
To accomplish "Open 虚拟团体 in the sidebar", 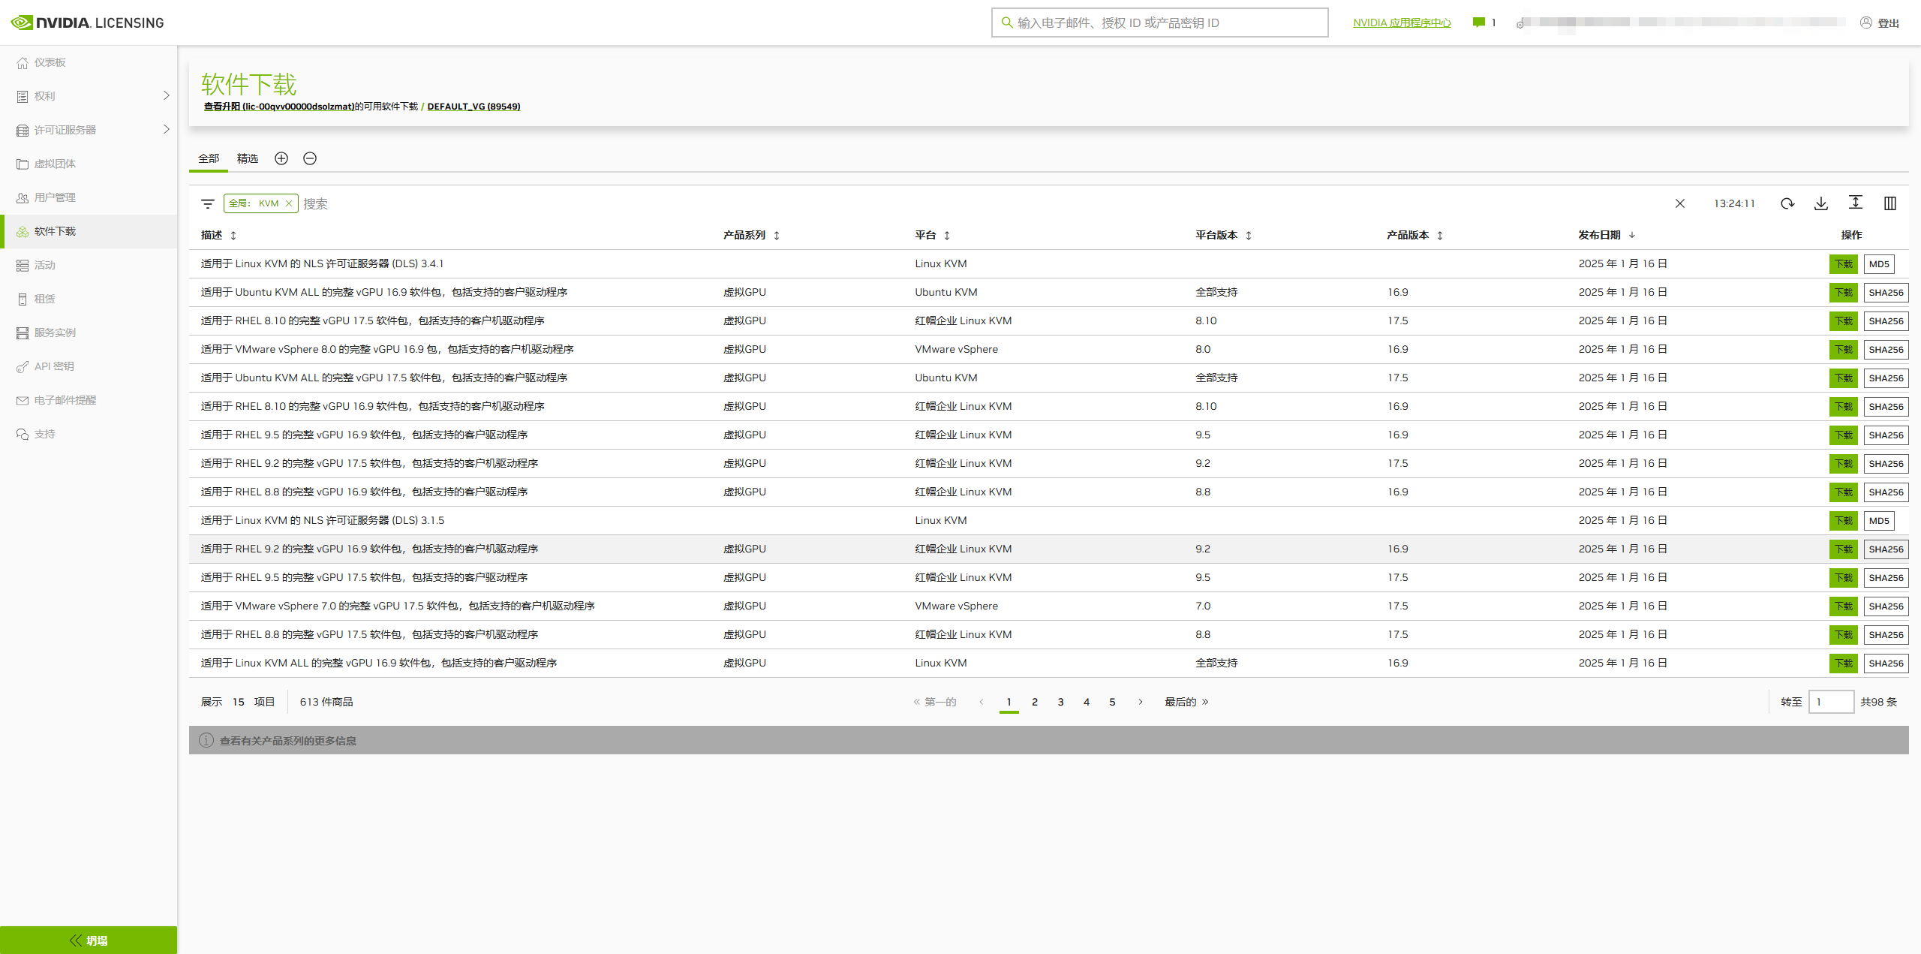I will 55,164.
